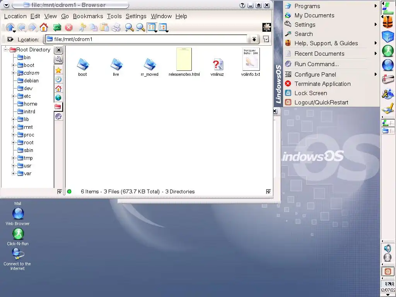Choose Logout/QuickRestart in the launch menu
396x297 pixels.
331,102
